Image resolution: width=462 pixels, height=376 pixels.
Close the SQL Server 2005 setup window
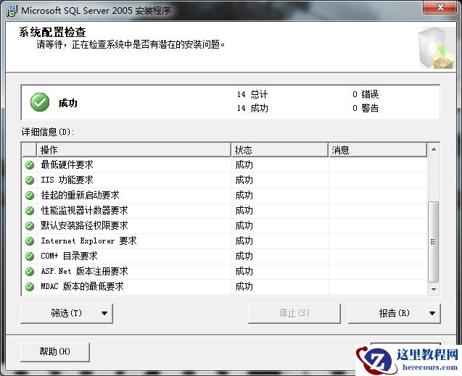point(440,7)
